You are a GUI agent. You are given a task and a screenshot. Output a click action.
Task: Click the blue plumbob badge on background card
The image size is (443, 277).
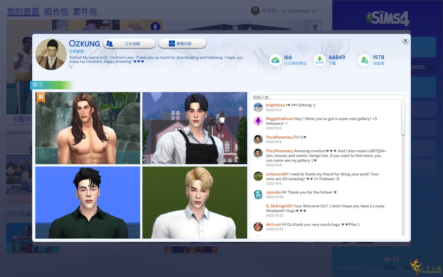pos(155,27)
